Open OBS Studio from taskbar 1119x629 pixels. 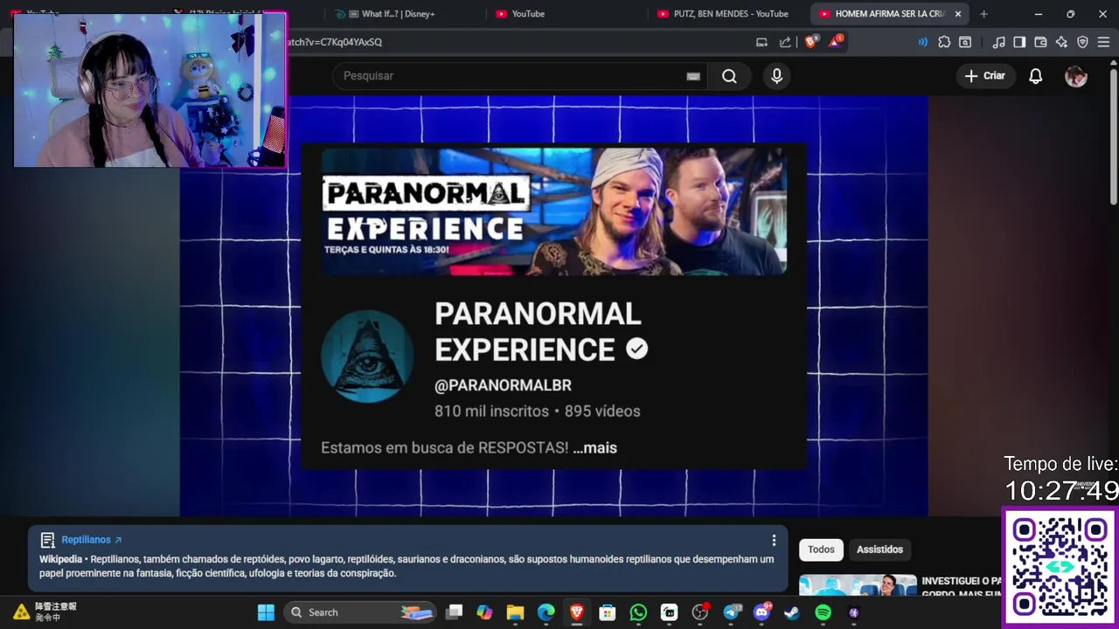pyautogui.click(x=699, y=612)
